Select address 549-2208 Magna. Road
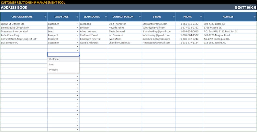The height and width of the screenshot is (132, 257). tap(230, 35)
